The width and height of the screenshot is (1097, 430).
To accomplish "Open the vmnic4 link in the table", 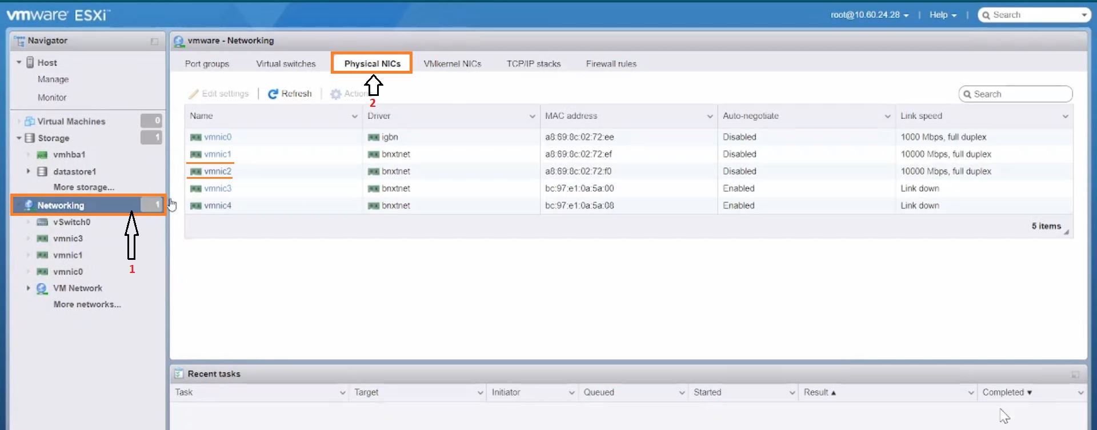I will pos(218,206).
